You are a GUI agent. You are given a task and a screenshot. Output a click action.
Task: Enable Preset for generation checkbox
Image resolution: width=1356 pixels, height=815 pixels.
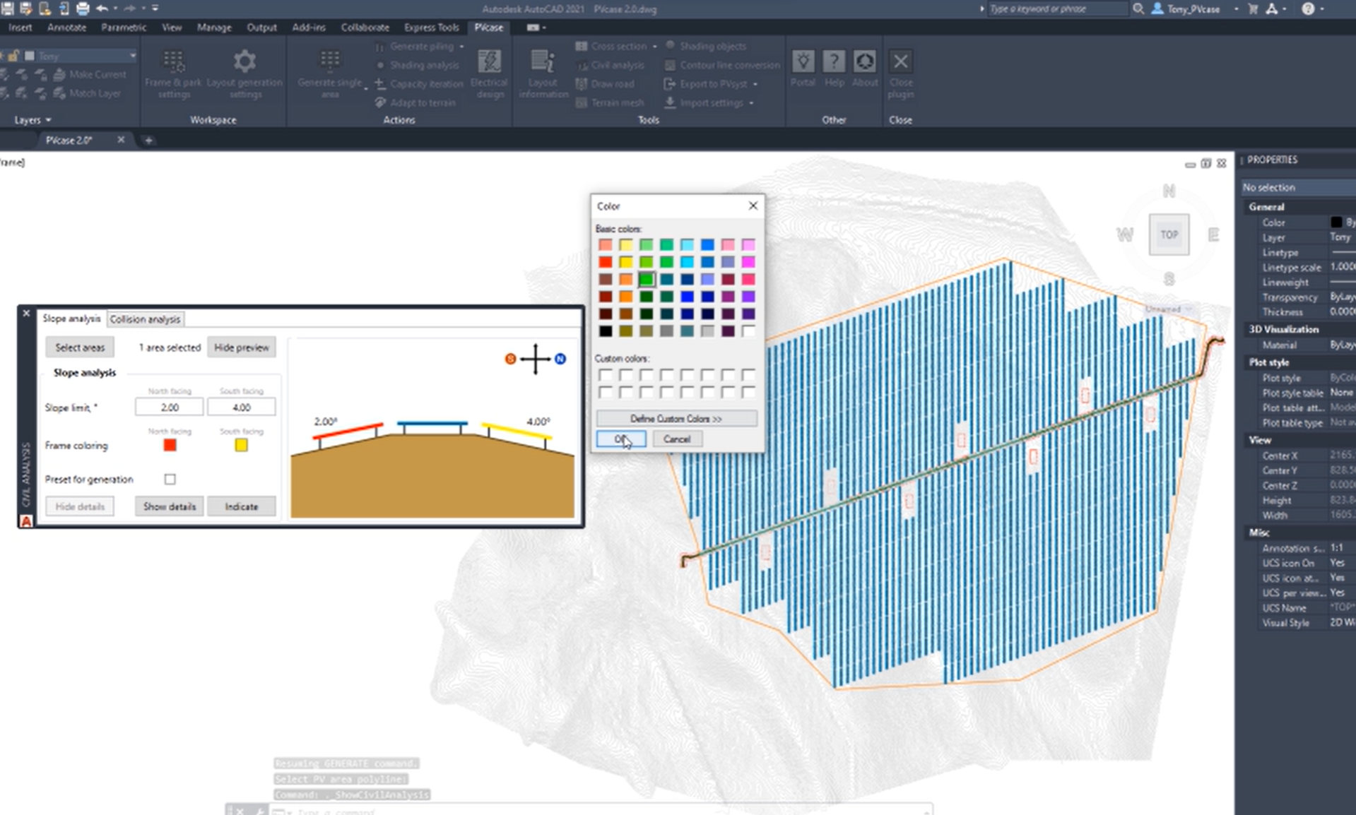[169, 479]
